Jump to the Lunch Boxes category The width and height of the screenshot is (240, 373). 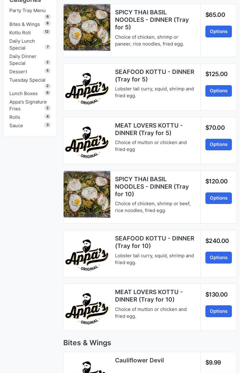click(23, 94)
